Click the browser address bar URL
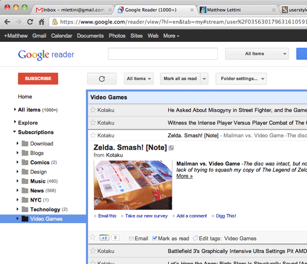This screenshot has height=264, width=307. click(183, 22)
